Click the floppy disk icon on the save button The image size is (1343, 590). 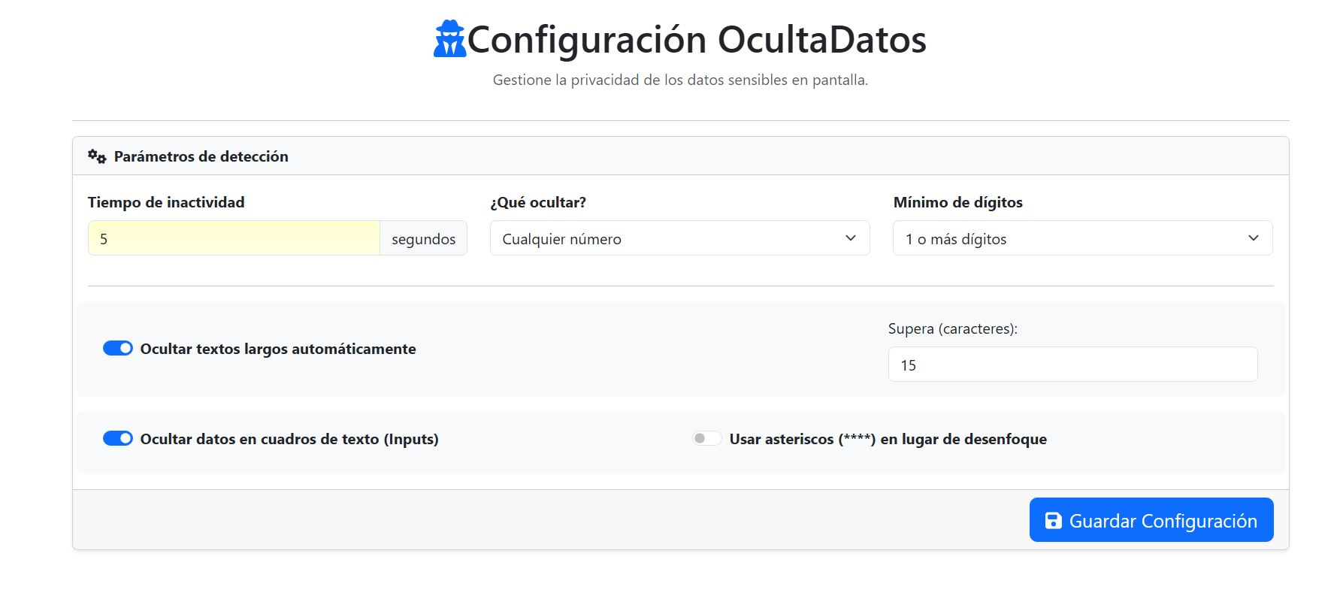(1054, 520)
